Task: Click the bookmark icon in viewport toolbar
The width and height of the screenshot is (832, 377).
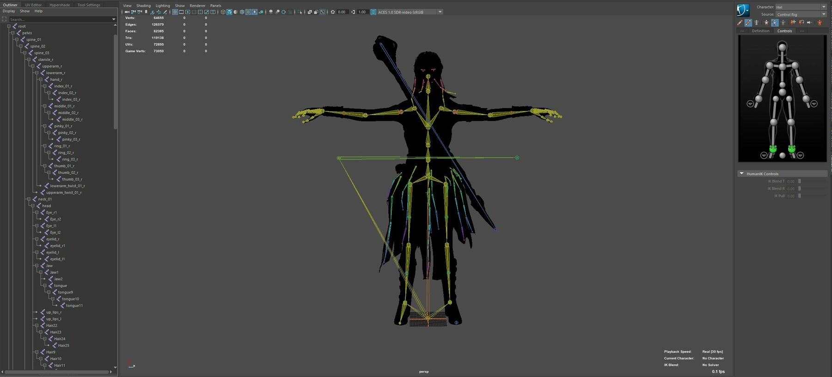Action: tap(146, 12)
